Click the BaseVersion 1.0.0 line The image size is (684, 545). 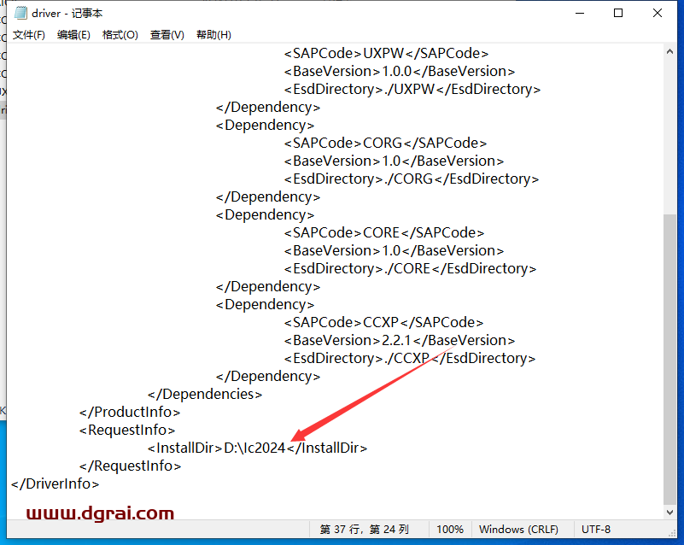click(x=400, y=71)
